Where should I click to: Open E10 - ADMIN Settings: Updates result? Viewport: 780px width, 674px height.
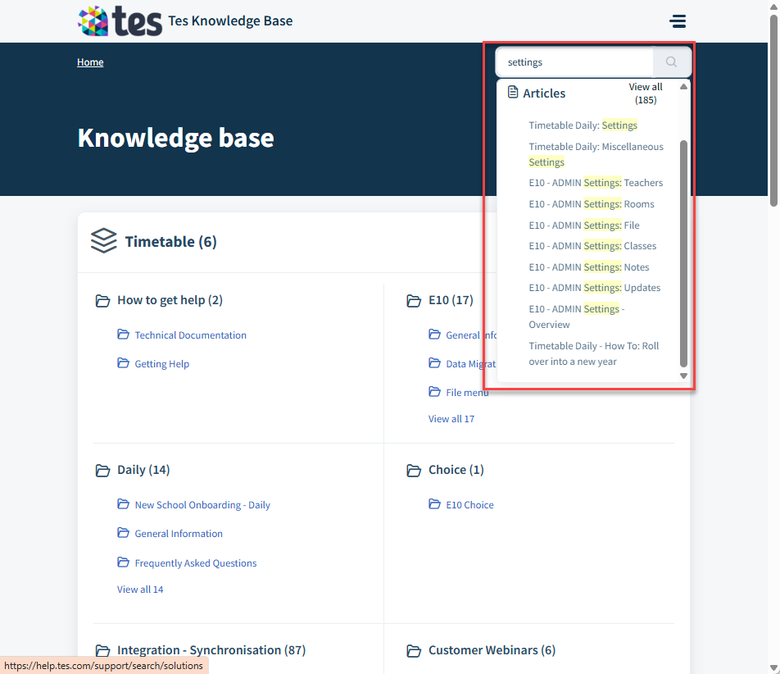coord(595,288)
